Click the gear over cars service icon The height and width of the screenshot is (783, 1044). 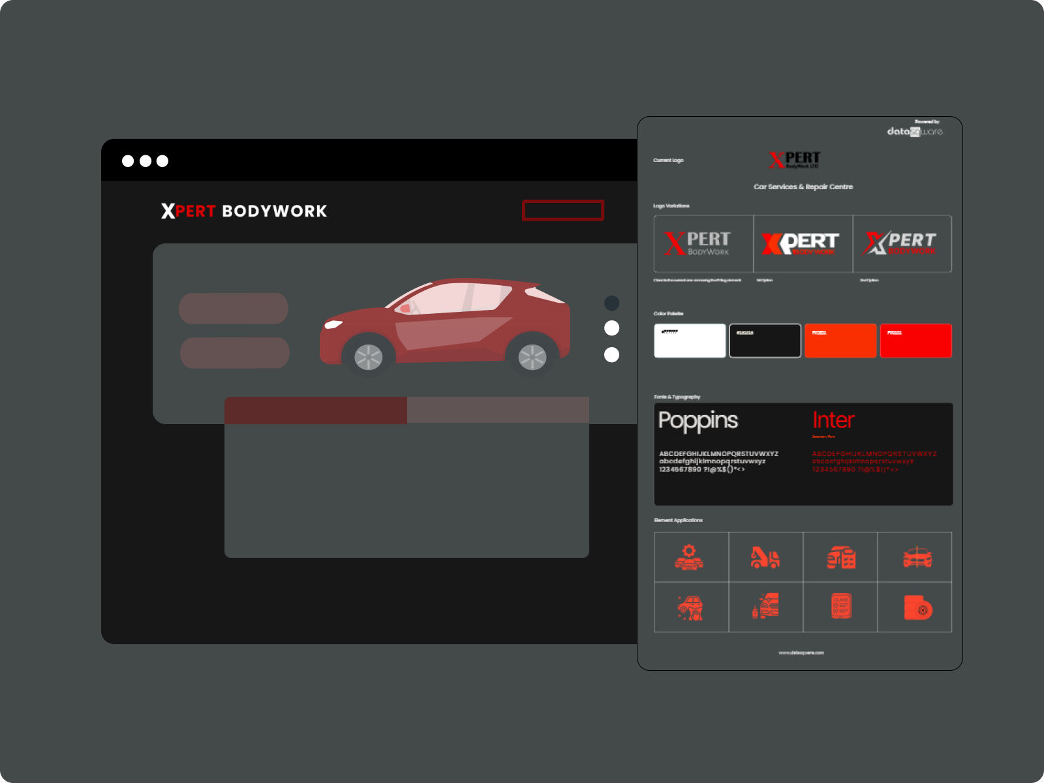(x=689, y=557)
